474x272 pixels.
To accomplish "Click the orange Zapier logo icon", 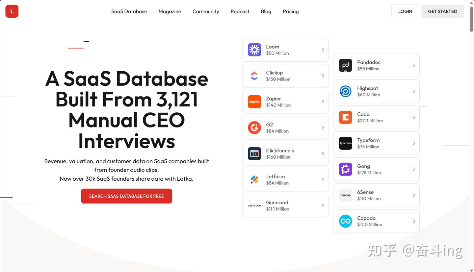I will (x=254, y=102).
